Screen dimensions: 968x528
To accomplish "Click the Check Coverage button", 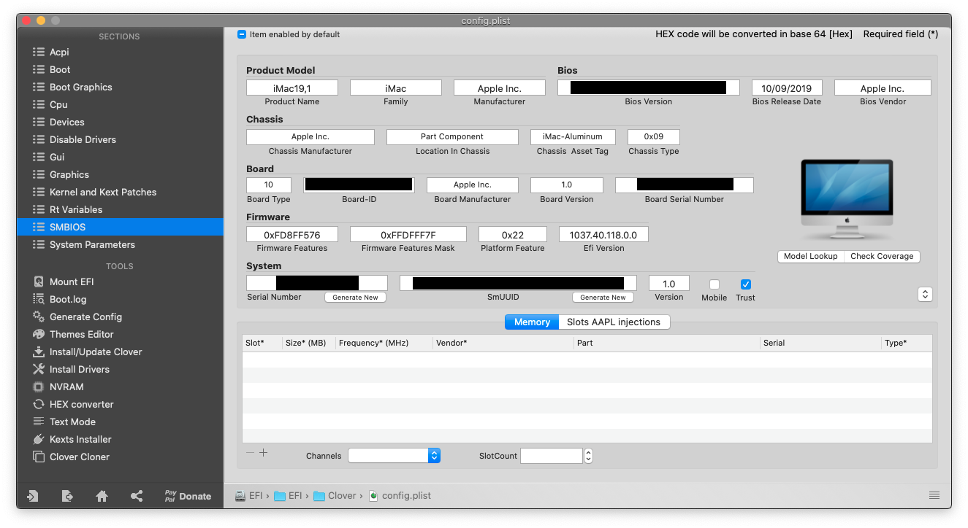I will coord(882,256).
